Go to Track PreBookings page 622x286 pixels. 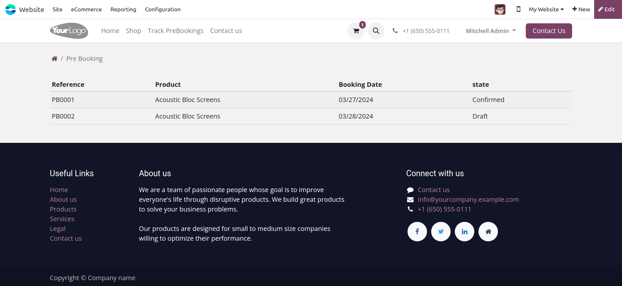click(x=175, y=31)
